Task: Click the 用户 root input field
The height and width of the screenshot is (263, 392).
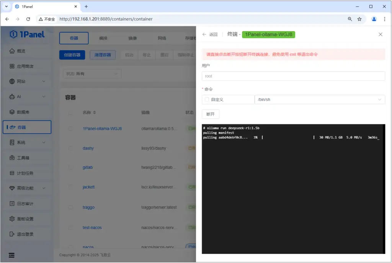Action: coord(293,75)
